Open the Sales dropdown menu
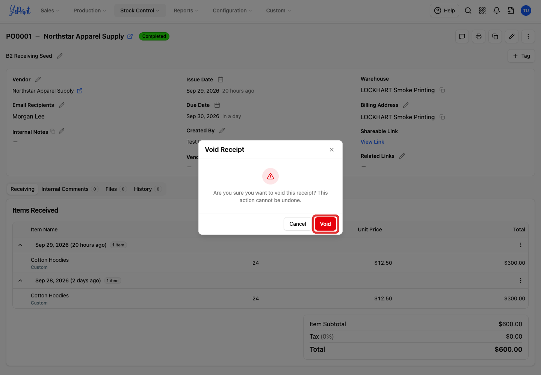 tap(50, 10)
